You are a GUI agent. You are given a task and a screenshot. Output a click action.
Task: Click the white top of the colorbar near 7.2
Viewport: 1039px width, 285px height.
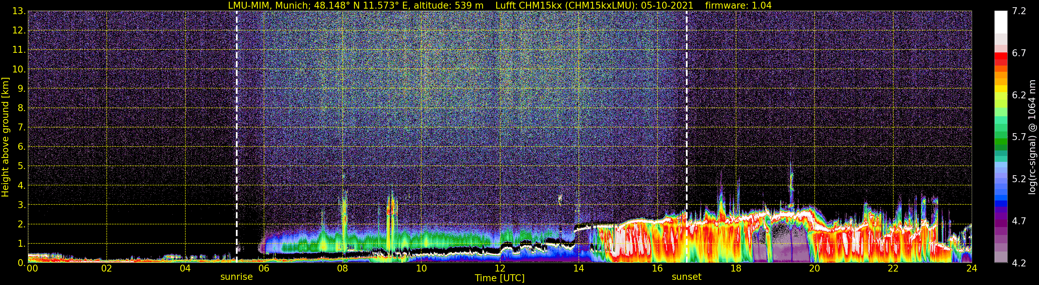1001,22
